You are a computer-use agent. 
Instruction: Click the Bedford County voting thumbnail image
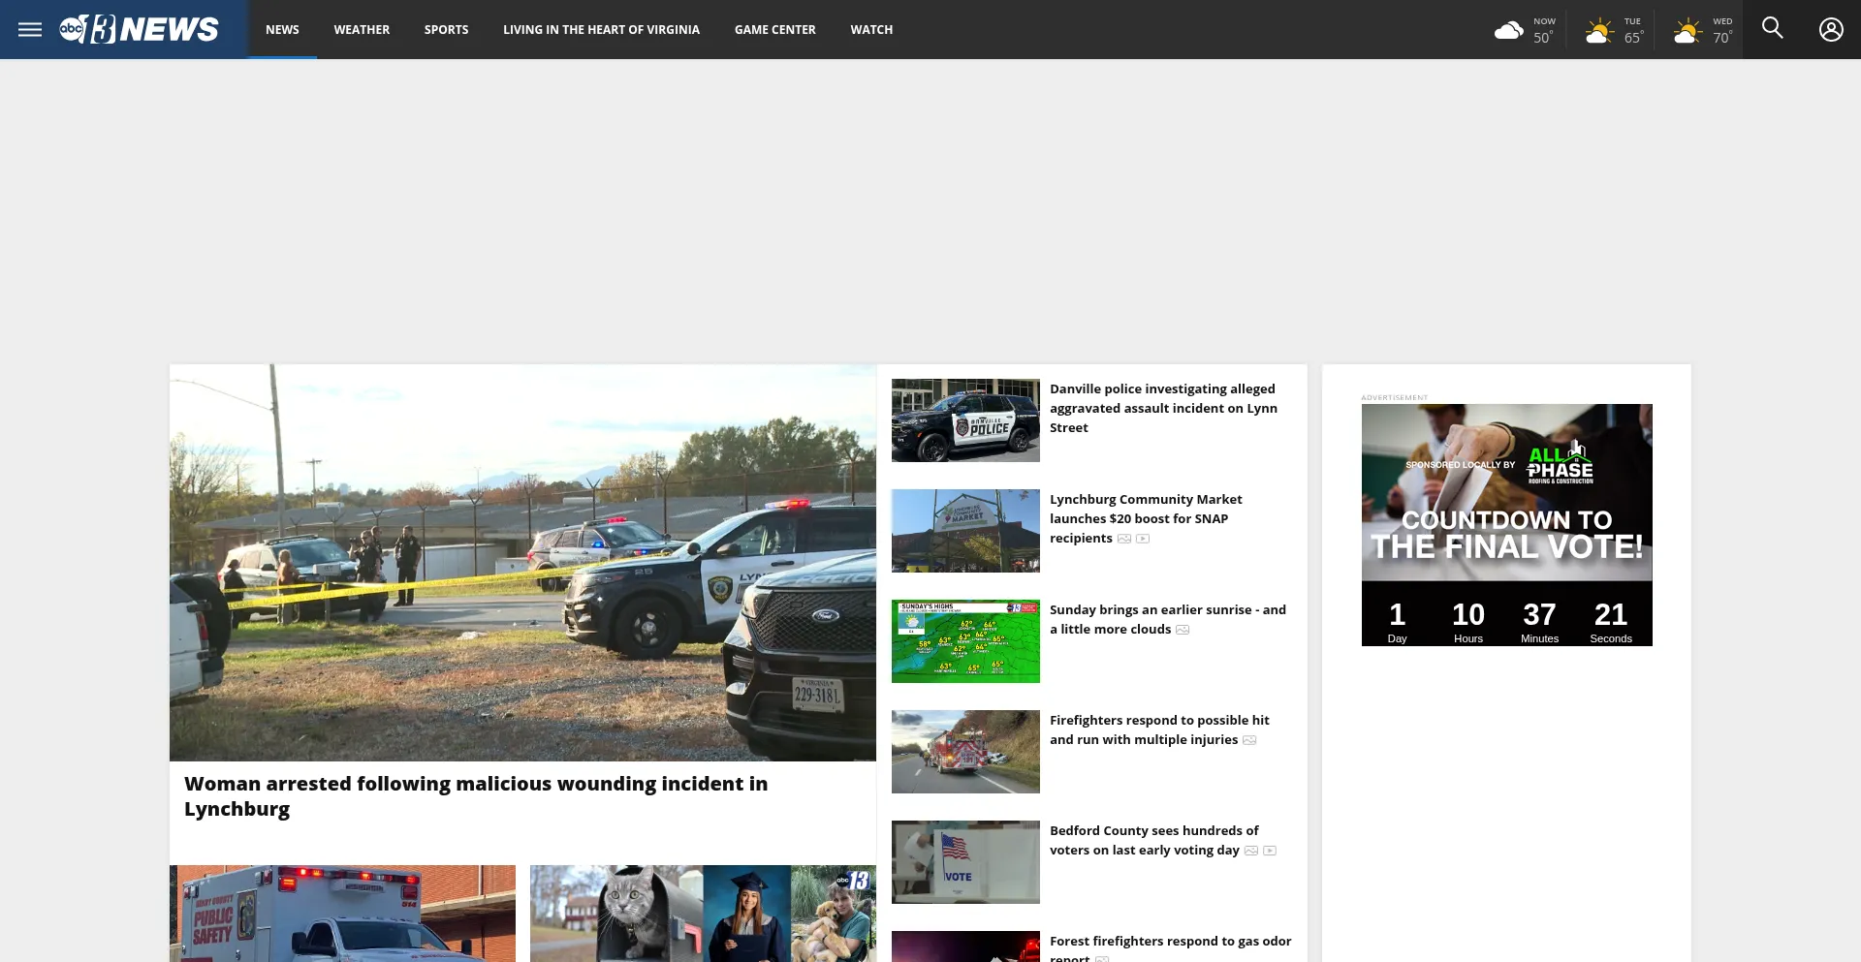(x=965, y=862)
